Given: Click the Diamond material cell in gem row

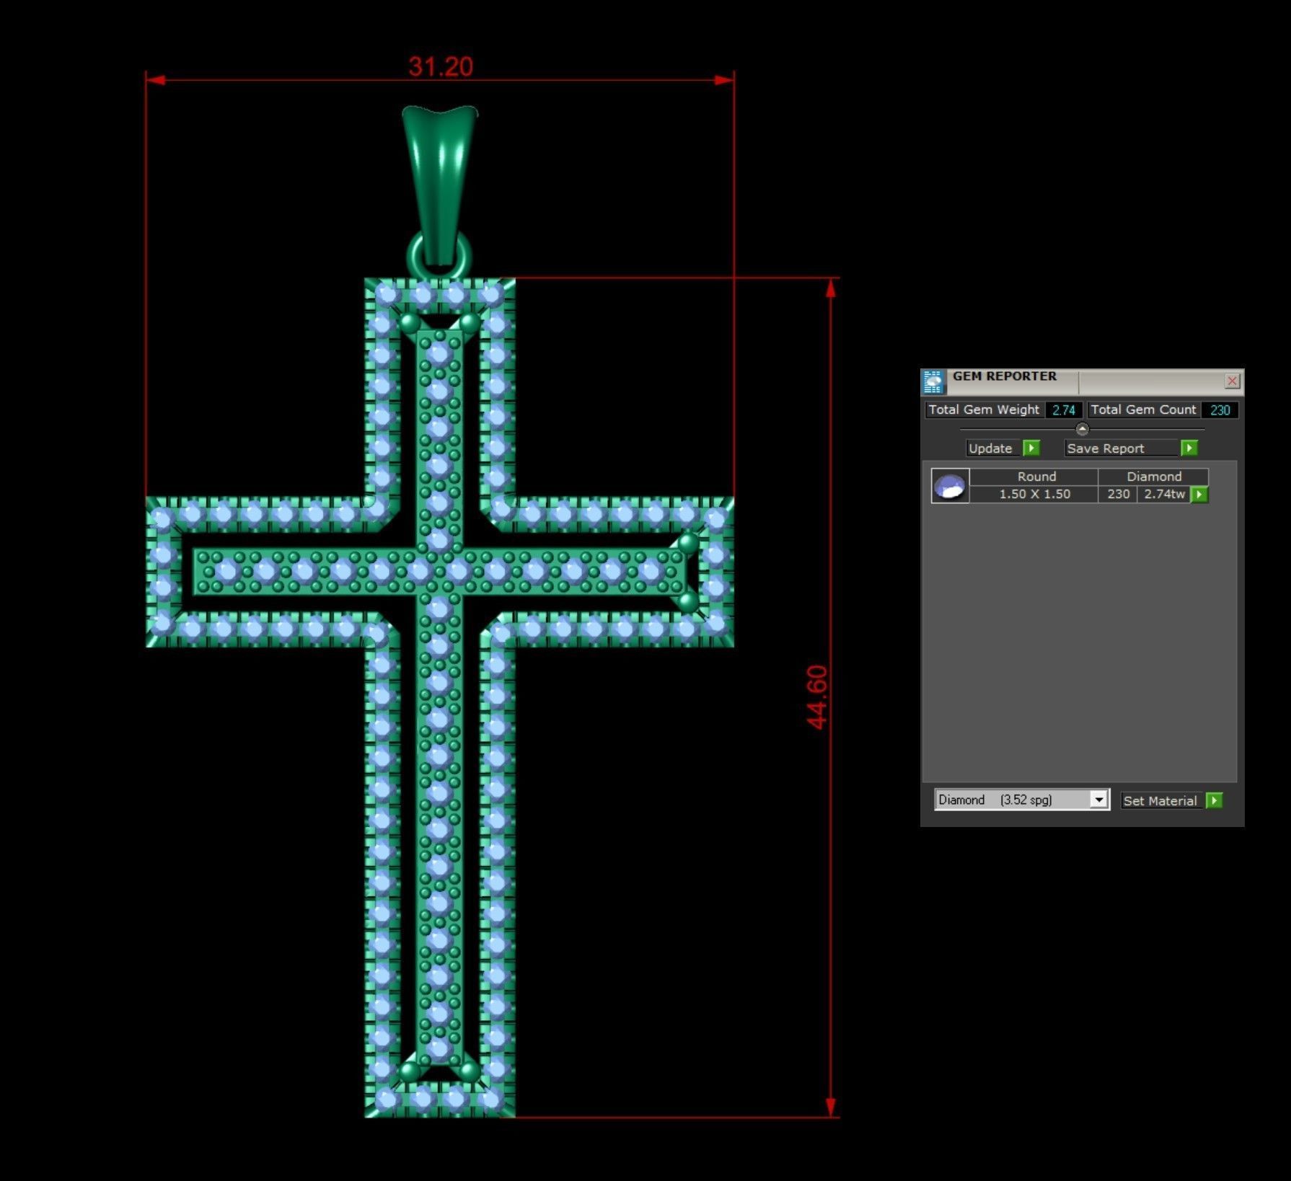Looking at the screenshot, I should pos(1154,477).
